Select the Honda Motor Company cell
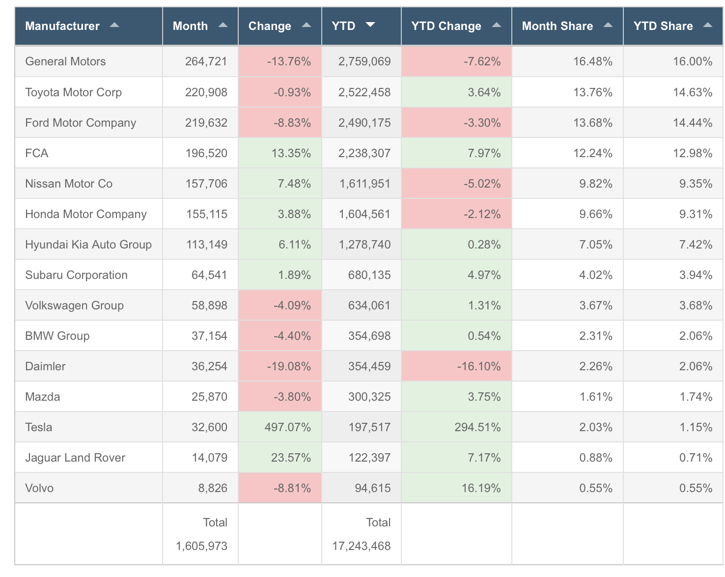 point(88,214)
